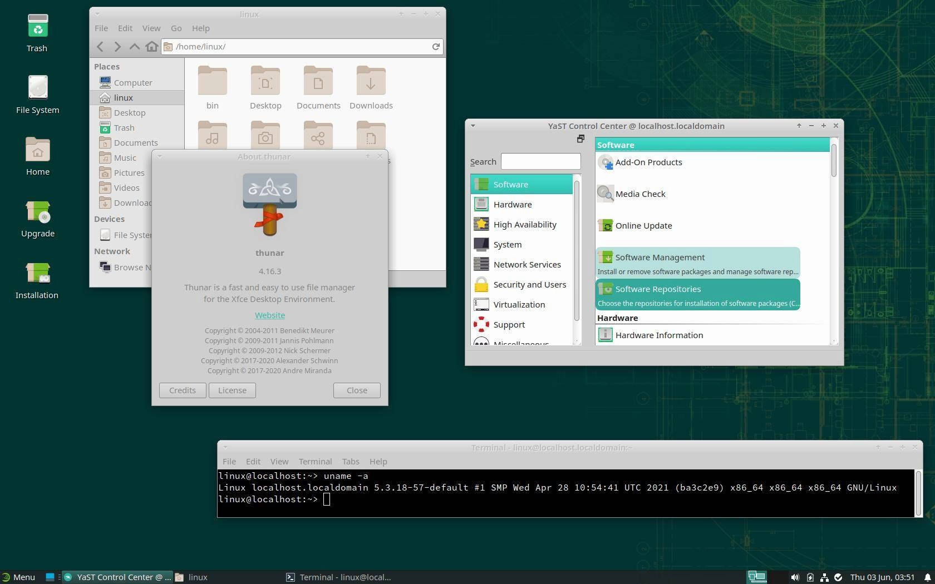The image size is (935, 584).
Task: Click Credits button in About dialog
Action: pyautogui.click(x=183, y=390)
